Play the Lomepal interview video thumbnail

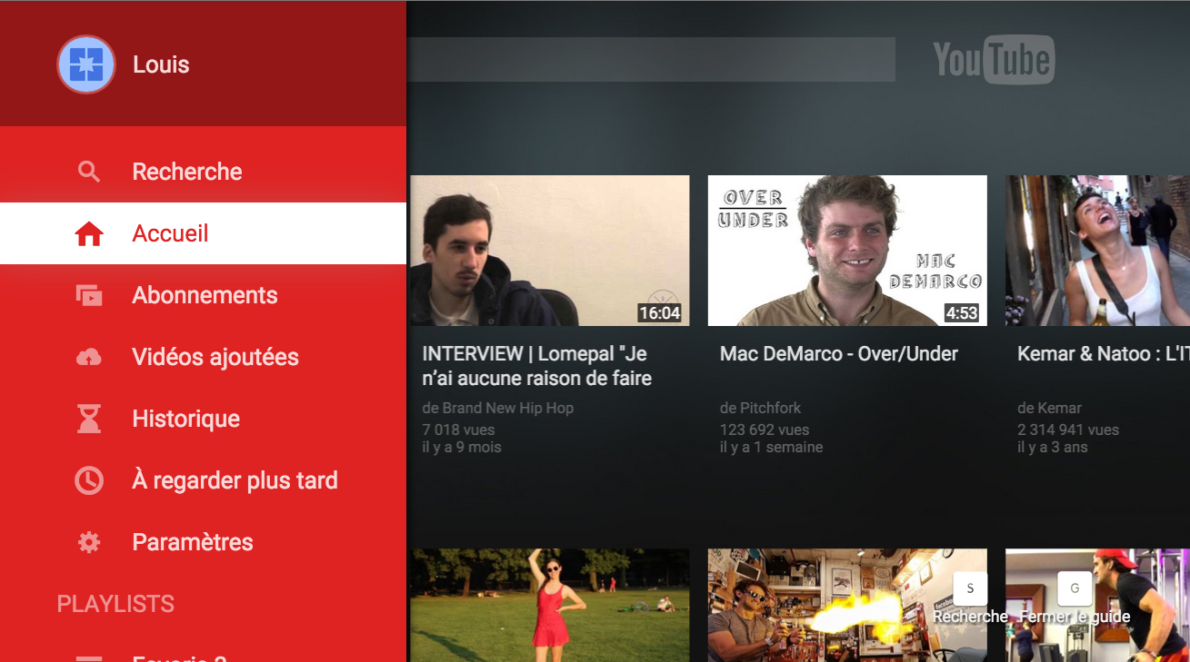coord(549,251)
